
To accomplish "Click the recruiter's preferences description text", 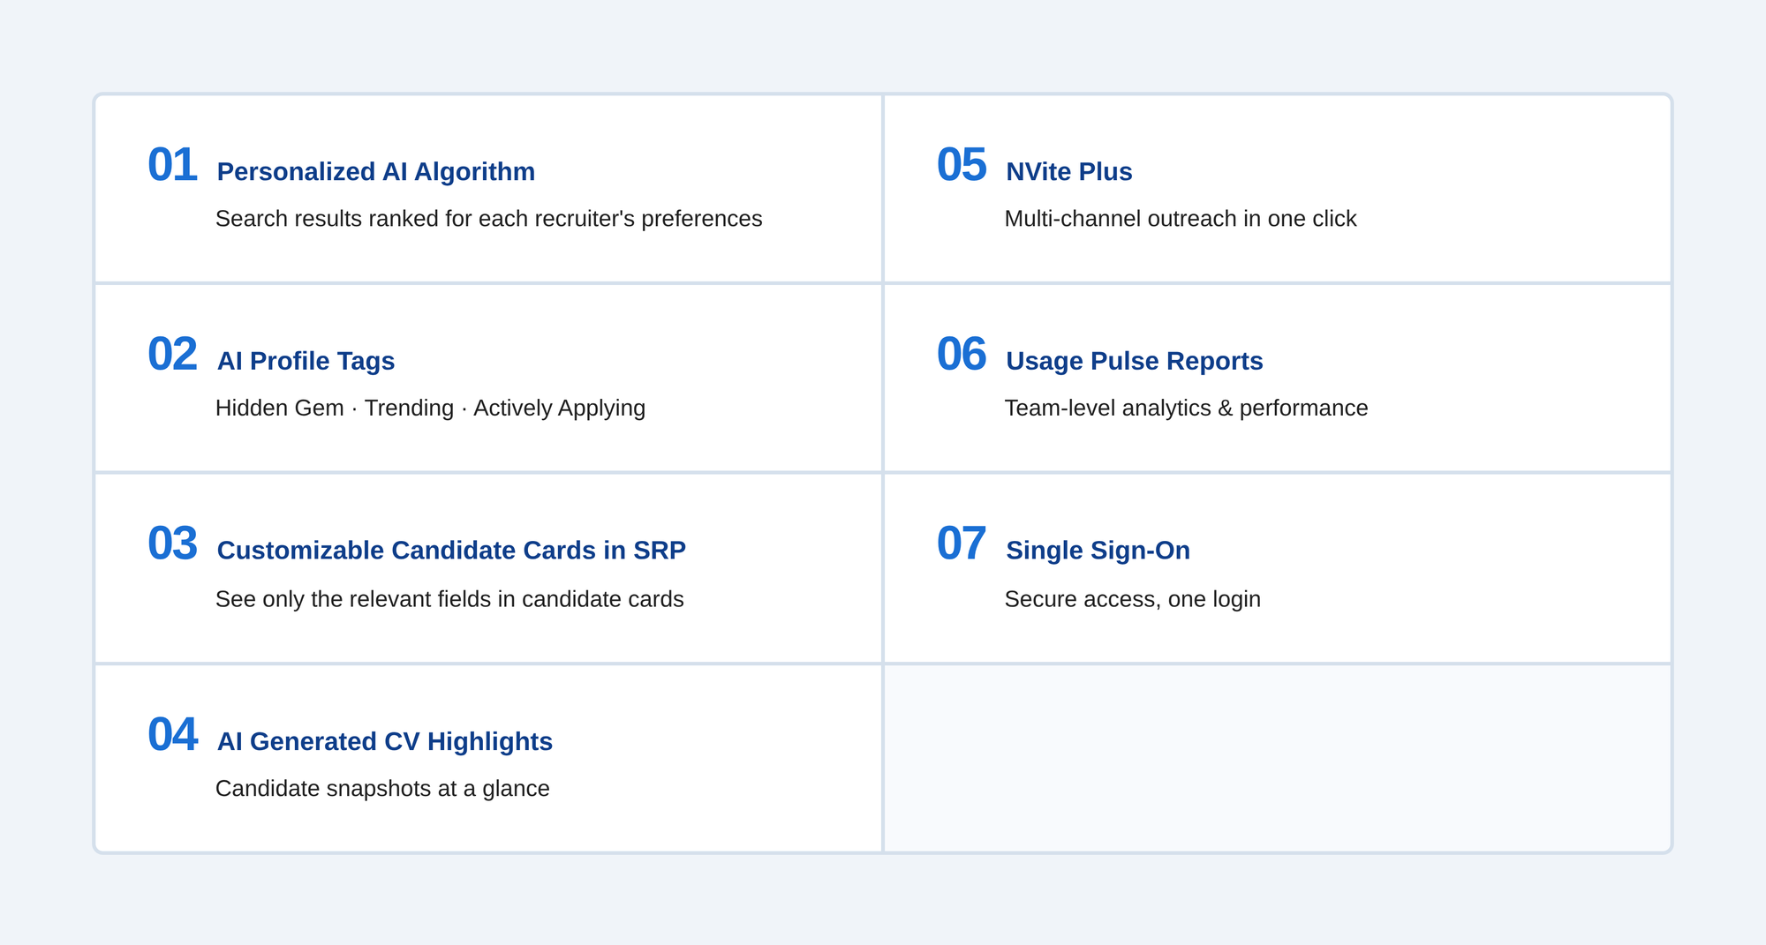I will [488, 219].
